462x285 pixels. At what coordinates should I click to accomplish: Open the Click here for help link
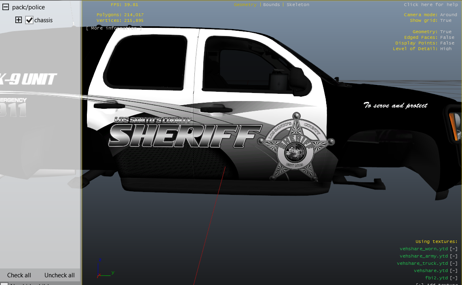[x=430, y=5]
